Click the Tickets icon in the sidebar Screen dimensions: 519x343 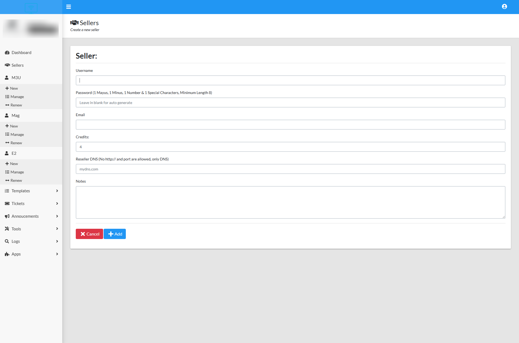[x=7, y=203]
